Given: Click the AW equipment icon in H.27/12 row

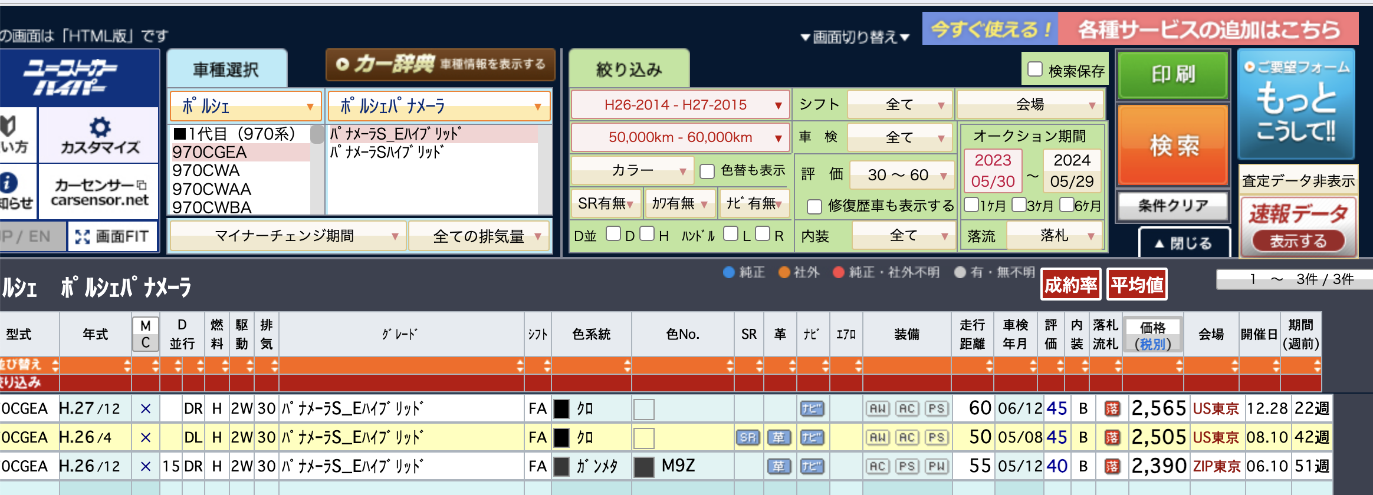Looking at the screenshot, I should (x=878, y=408).
